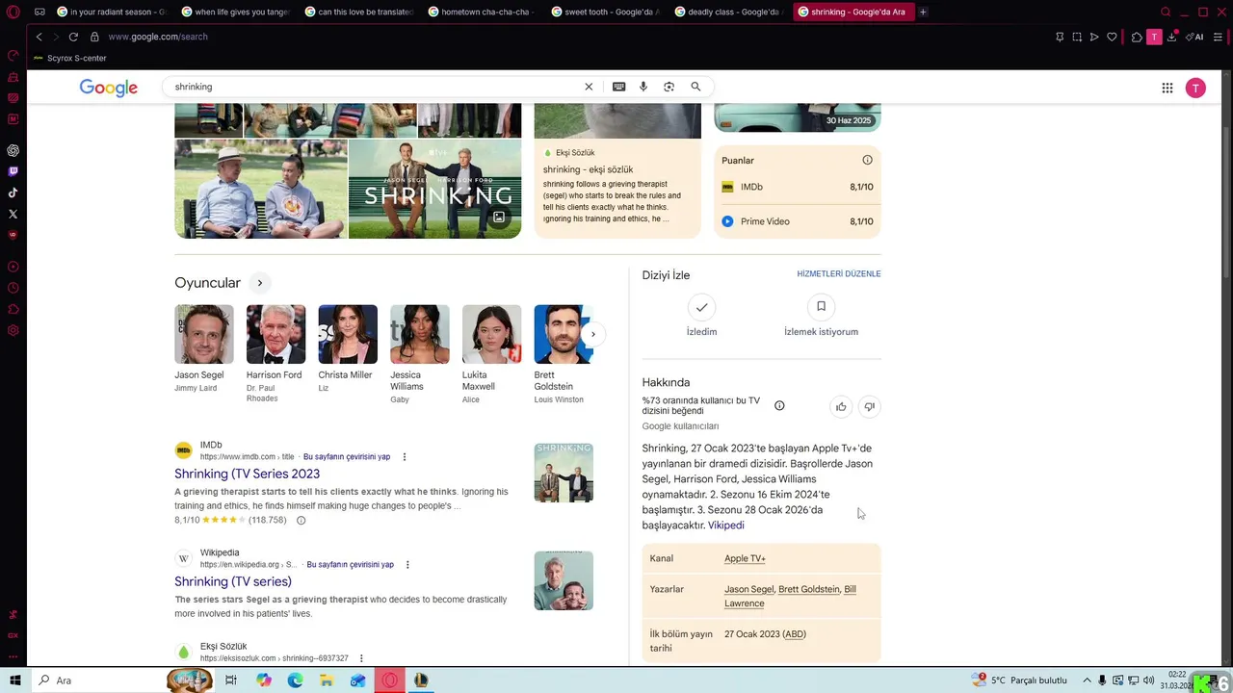Dislike the show with thumbs down
The image size is (1233, 693).
click(x=869, y=407)
